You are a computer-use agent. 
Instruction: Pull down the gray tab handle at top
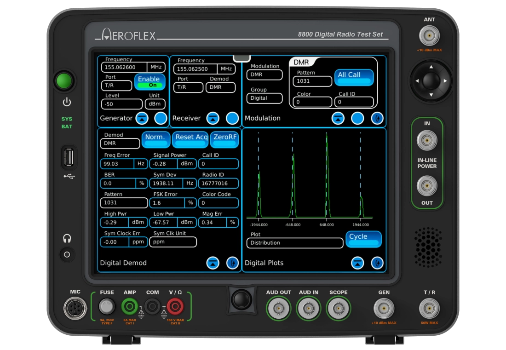[242, 58]
